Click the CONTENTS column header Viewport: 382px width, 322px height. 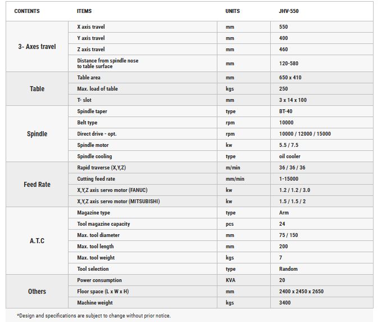coord(27,11)
